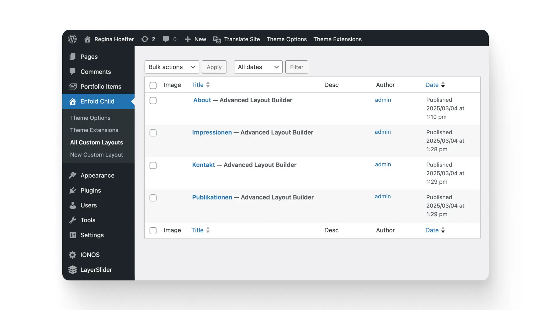Open Plugins via the plug icon
551x310 pixels.
pos(73,190)
